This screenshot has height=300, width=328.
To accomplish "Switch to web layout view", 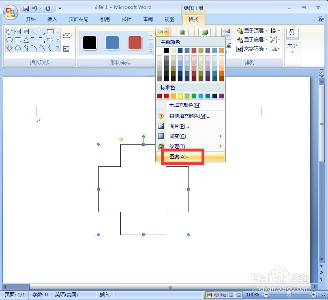I will pyautogui.click(x=224, y=295).
